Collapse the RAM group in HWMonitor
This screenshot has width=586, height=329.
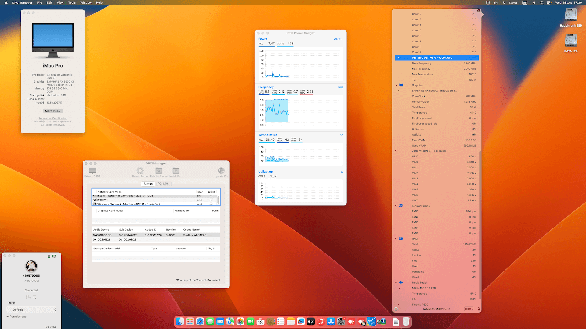(396, 239)
